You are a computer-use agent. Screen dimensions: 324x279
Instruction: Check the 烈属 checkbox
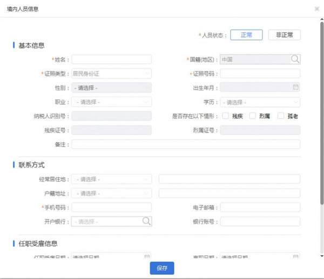[x=252, y=116]
